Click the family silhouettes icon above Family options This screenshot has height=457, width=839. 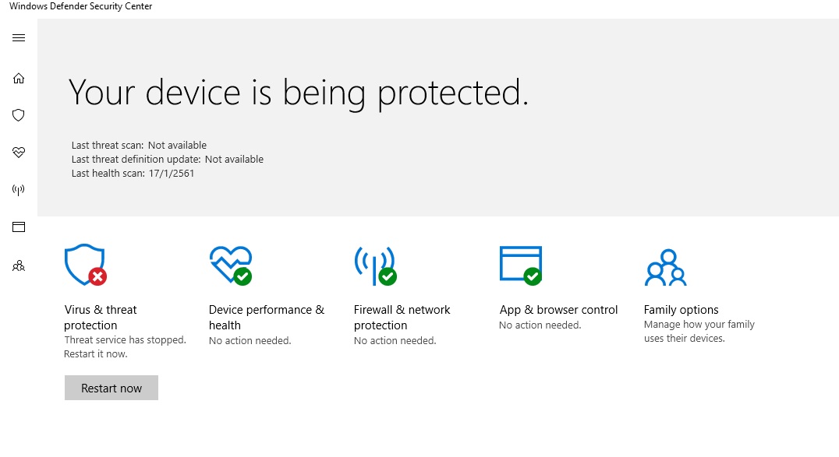coord(665,265)
